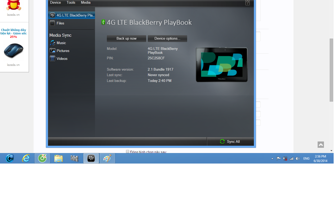
Task: Click the BlackBerry Desktop taskbar icon
Action: (91, 158)
